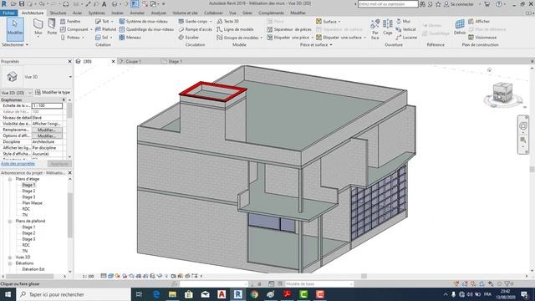Pick the Plafond ceiling tool
Screen dimensions: 535x301
point(106,29)
